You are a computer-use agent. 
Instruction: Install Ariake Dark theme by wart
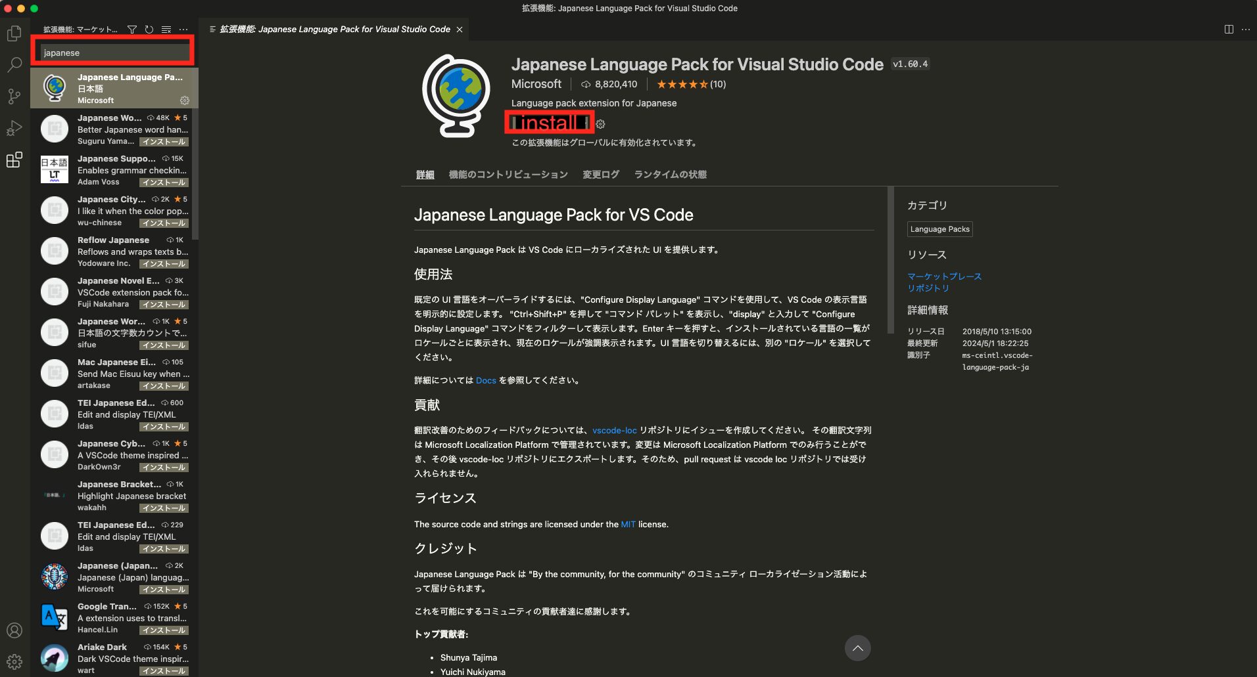164,671
